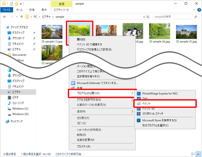Open with PhotoMirage Express for NEC
202x157 pixels.
tap(165, 94)
